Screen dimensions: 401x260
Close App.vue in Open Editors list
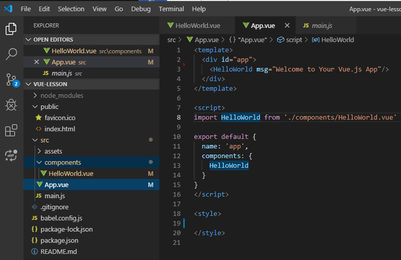pos(37,62)
